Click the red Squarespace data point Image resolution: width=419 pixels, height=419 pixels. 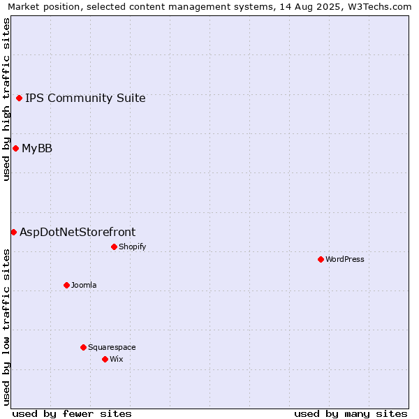click(x=83, y=347)
